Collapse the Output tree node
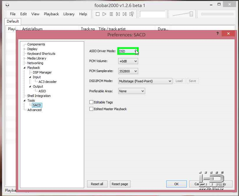The height and width of the screenshot is (196, 239). click(x=30, y=86)
